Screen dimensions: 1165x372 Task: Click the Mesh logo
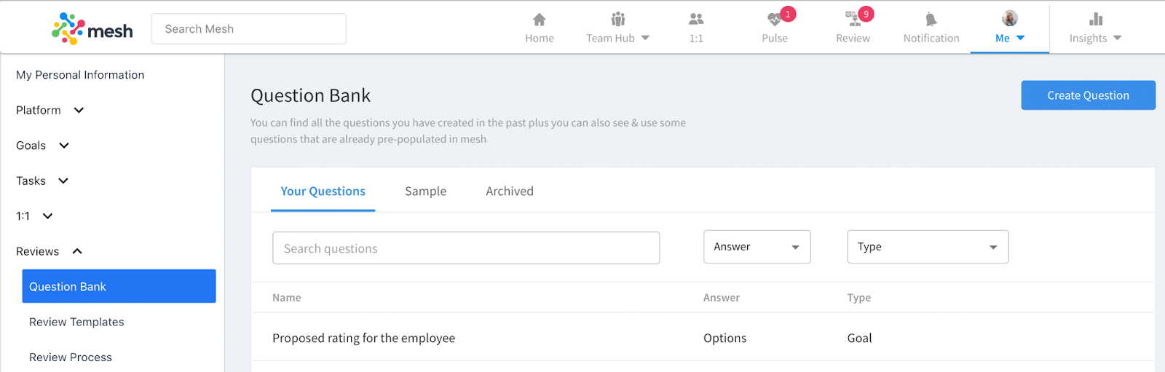pos(92,29)
